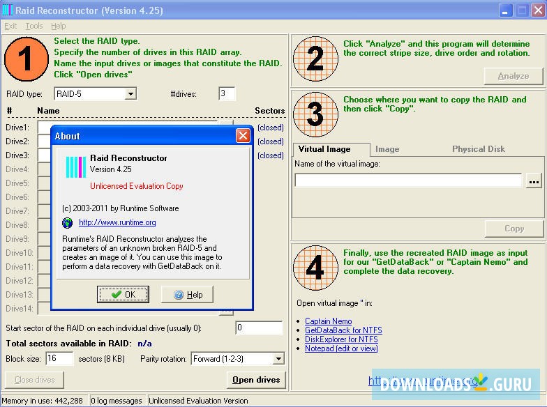Open the GetDataBack for NTFS link
Screen dimensions: 547x407
coord(343,330)
